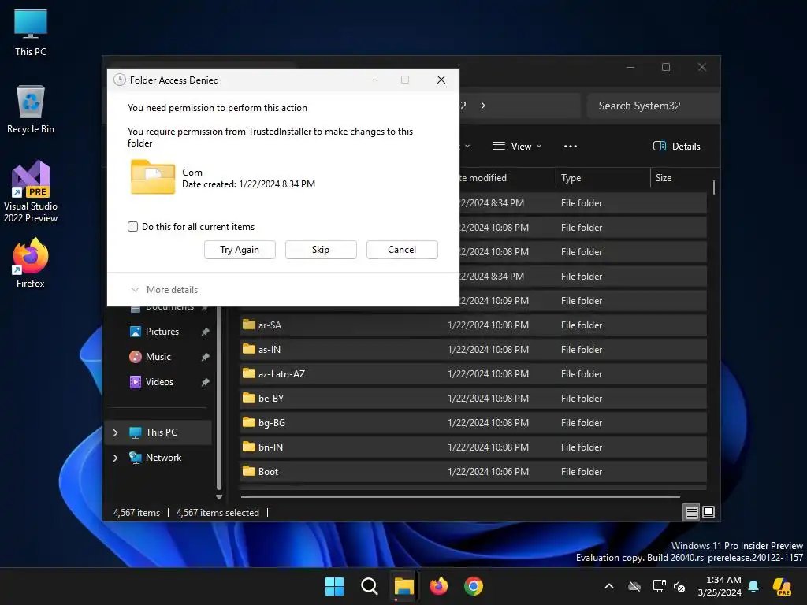Open the Recycle Bin desktop icon
Image resolution: width=807 pixels, height=605 pixels.
pyautogui.click(x=31, y=109)
